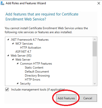Select Static Content item
This screenshot has height=108, width=102.
pyautogui.click(x=34, y=68)
